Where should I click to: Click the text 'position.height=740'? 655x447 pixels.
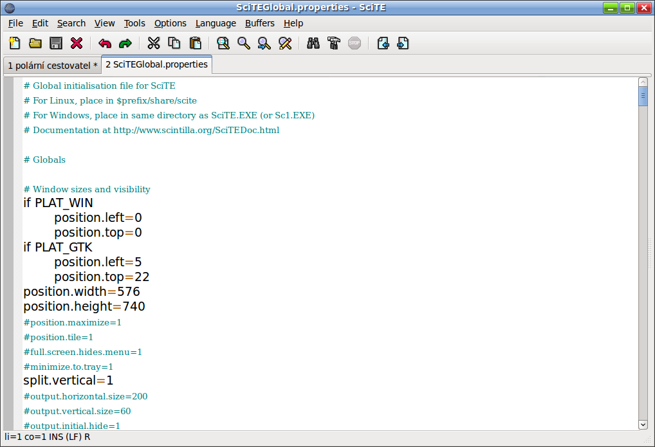click(x=84, y=307)
